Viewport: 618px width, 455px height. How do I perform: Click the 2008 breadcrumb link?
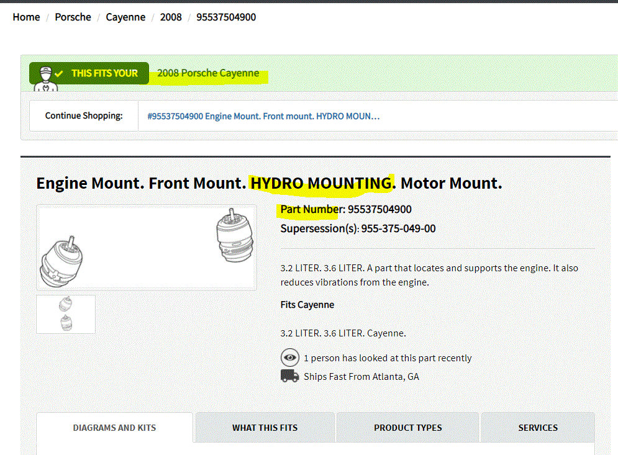(x=171, y=17)
